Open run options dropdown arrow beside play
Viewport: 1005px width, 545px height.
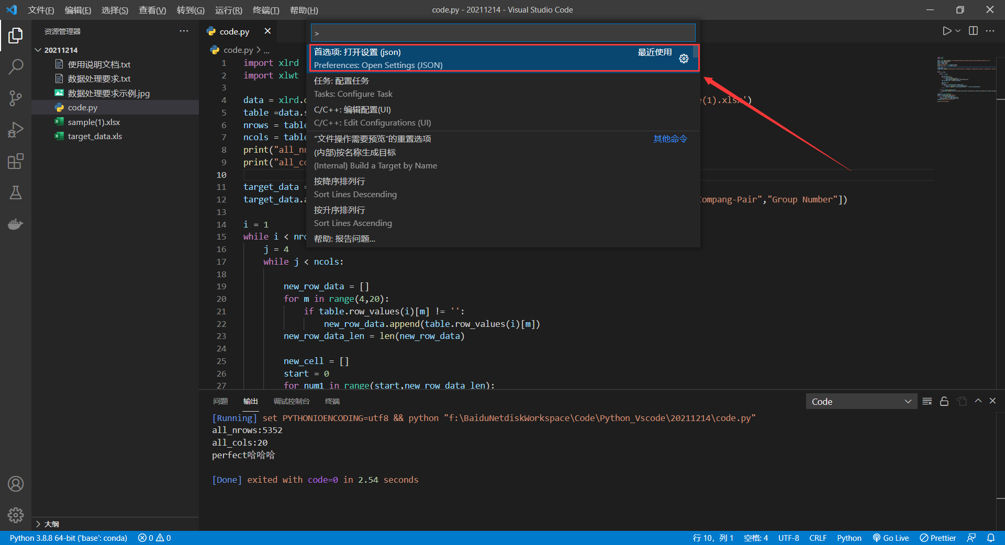[x=958, y=31]
